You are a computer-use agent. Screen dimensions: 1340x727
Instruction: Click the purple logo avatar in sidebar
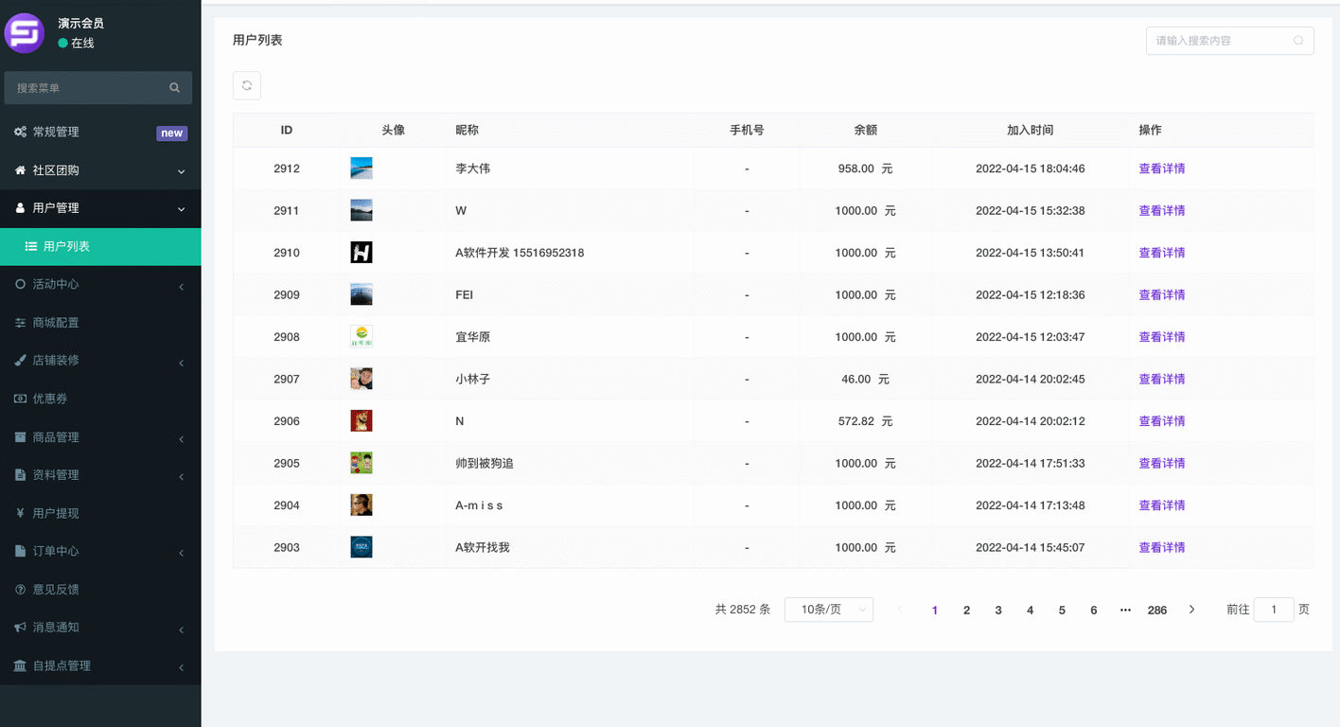coord(25,33)
